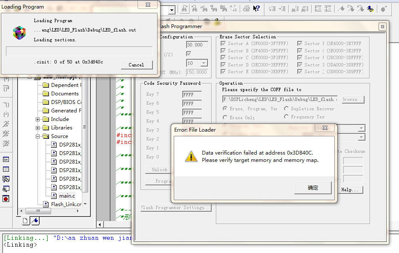Click project tree scroll-down arrow
399x253 pixels.
point(85,204)
